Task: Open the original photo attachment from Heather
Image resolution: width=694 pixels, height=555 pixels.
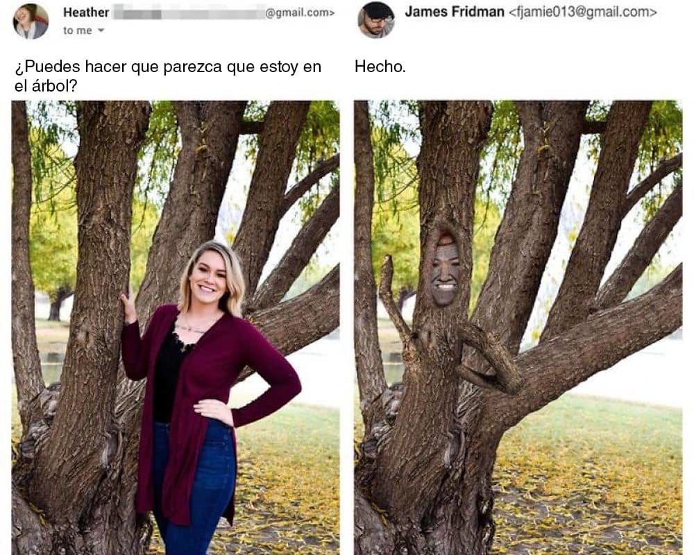Action: (x=176, y=327)
